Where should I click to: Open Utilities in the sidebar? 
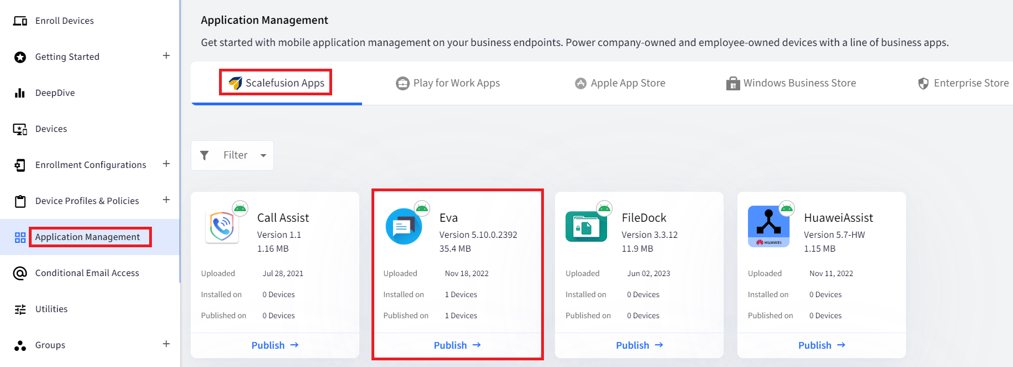pyautogui.click(x=52, y=309)
